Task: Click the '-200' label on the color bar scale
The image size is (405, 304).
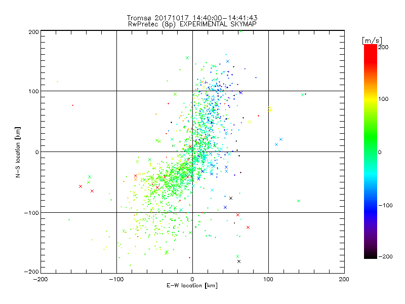Action: click(385, 256)
